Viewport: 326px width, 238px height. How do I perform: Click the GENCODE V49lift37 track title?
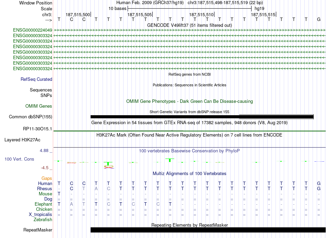(189, 25)
